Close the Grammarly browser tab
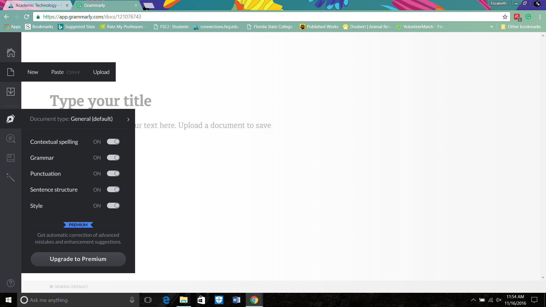 click(x=136, y=5)
